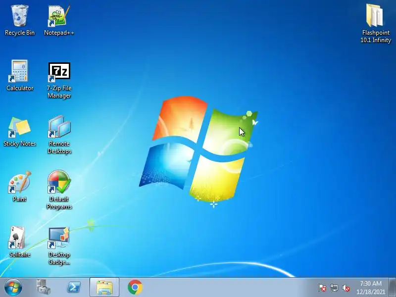The height and width of the screenshot is (297, 396).
Task: Select the Calculator desktop shortcut
Action: click(20, 75)
